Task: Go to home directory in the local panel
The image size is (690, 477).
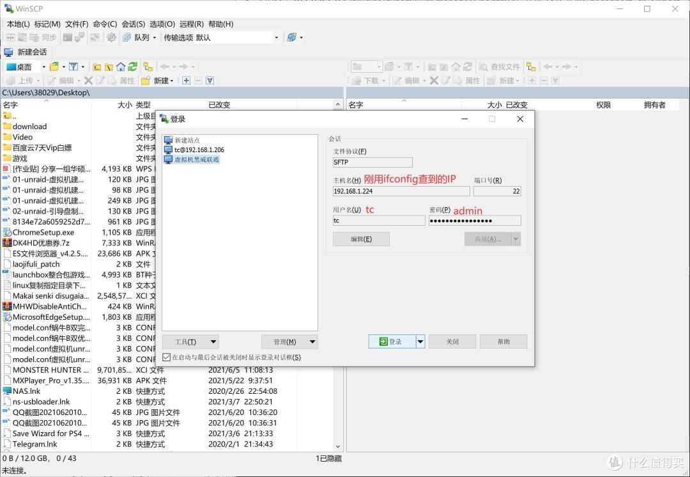Action: pos(121,66)
